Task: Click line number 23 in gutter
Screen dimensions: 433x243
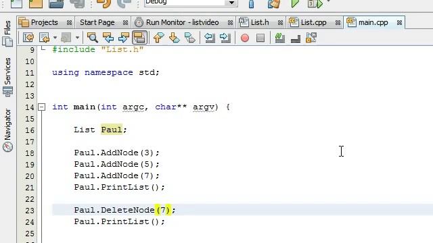Action: point(30,211)
